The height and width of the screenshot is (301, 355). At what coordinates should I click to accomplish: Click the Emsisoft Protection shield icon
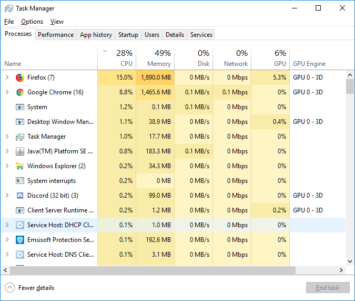pyautogui.click(x=20, y=240)
